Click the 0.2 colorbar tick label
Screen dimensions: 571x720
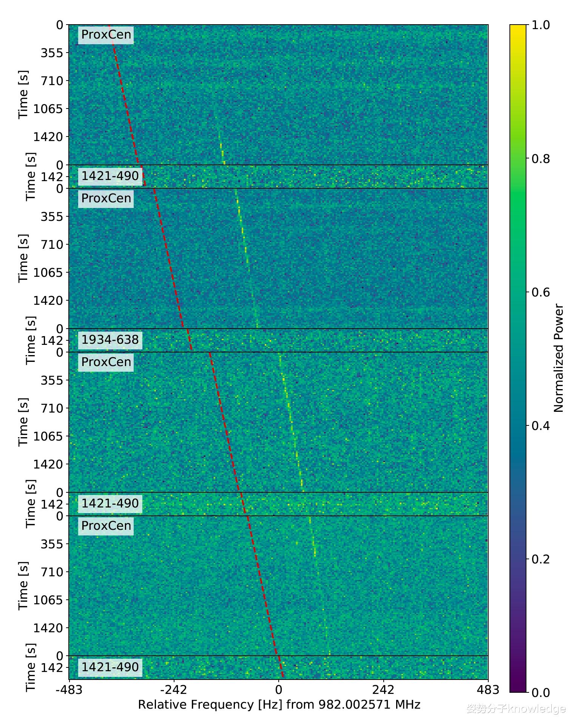point(540,559)
